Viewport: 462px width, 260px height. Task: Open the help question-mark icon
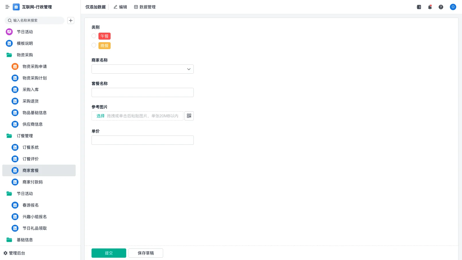click(441, 7)
